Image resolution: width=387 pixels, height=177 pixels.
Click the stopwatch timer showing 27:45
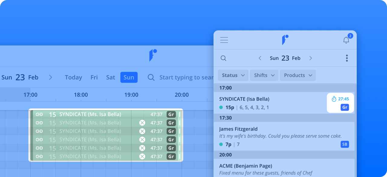coord(340,99)
